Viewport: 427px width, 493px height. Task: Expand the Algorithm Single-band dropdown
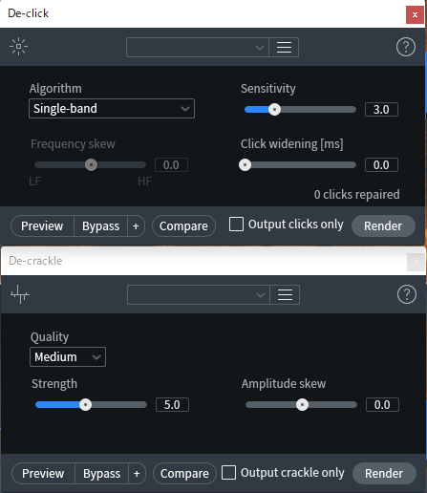click(112, 109)
